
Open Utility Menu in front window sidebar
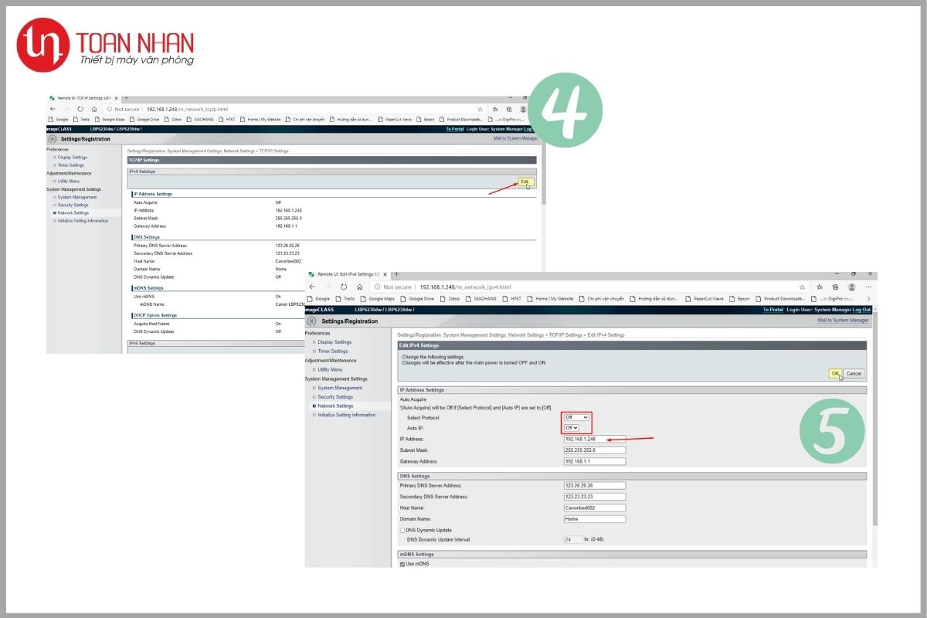click(330, 369)
